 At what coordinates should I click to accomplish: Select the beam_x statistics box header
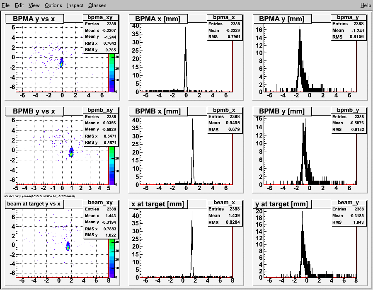coord(224,203)
